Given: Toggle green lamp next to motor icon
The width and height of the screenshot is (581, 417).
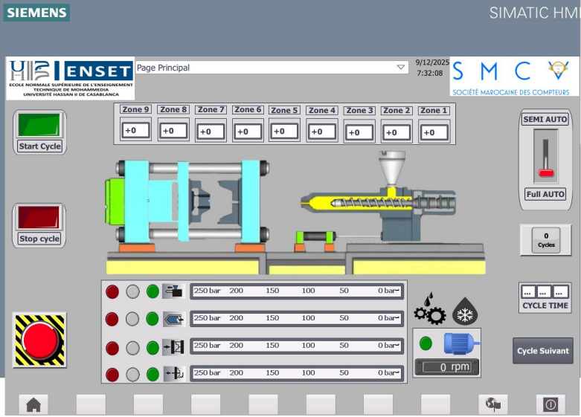Looking at the screenshot, I should [x=426, y=343].
